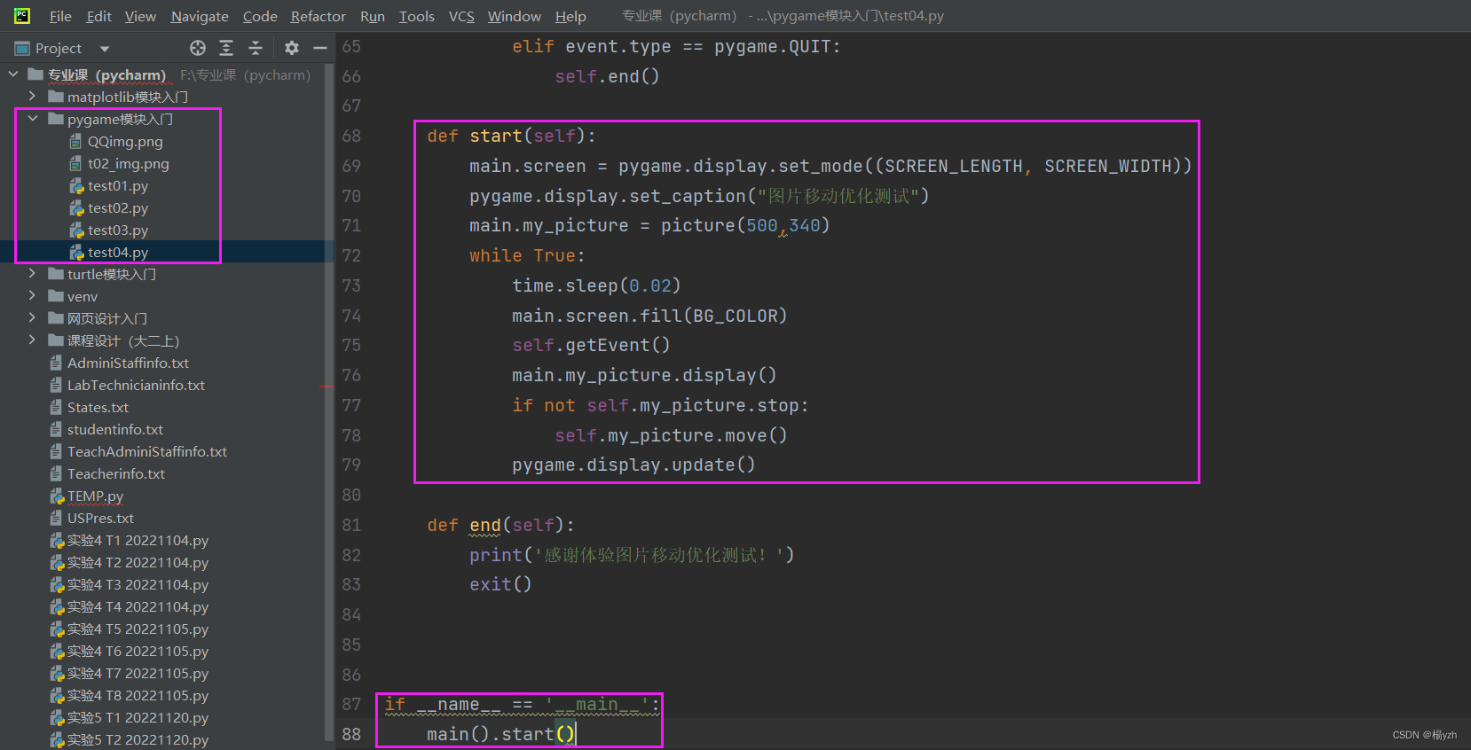The image size is (1471, 750).
Task: Expand the turtle模块入门 folder
Action: click(x=32, y=273)
